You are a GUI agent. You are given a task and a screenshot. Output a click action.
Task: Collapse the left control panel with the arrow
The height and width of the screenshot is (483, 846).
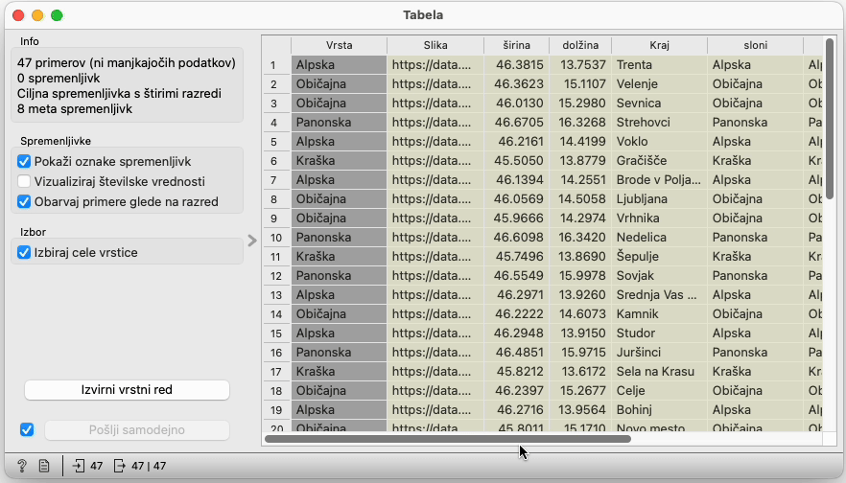click(252, 241)
